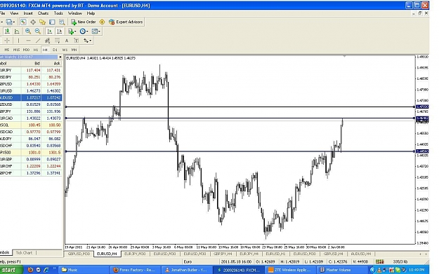Click the EURCAD bid 1.43022
Screen dimensions: 439x274
[x=33, y=118]
